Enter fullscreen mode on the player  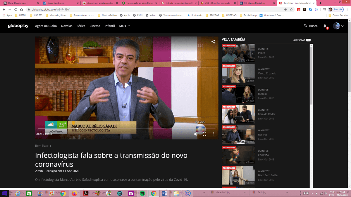click(x=205, y=134)
